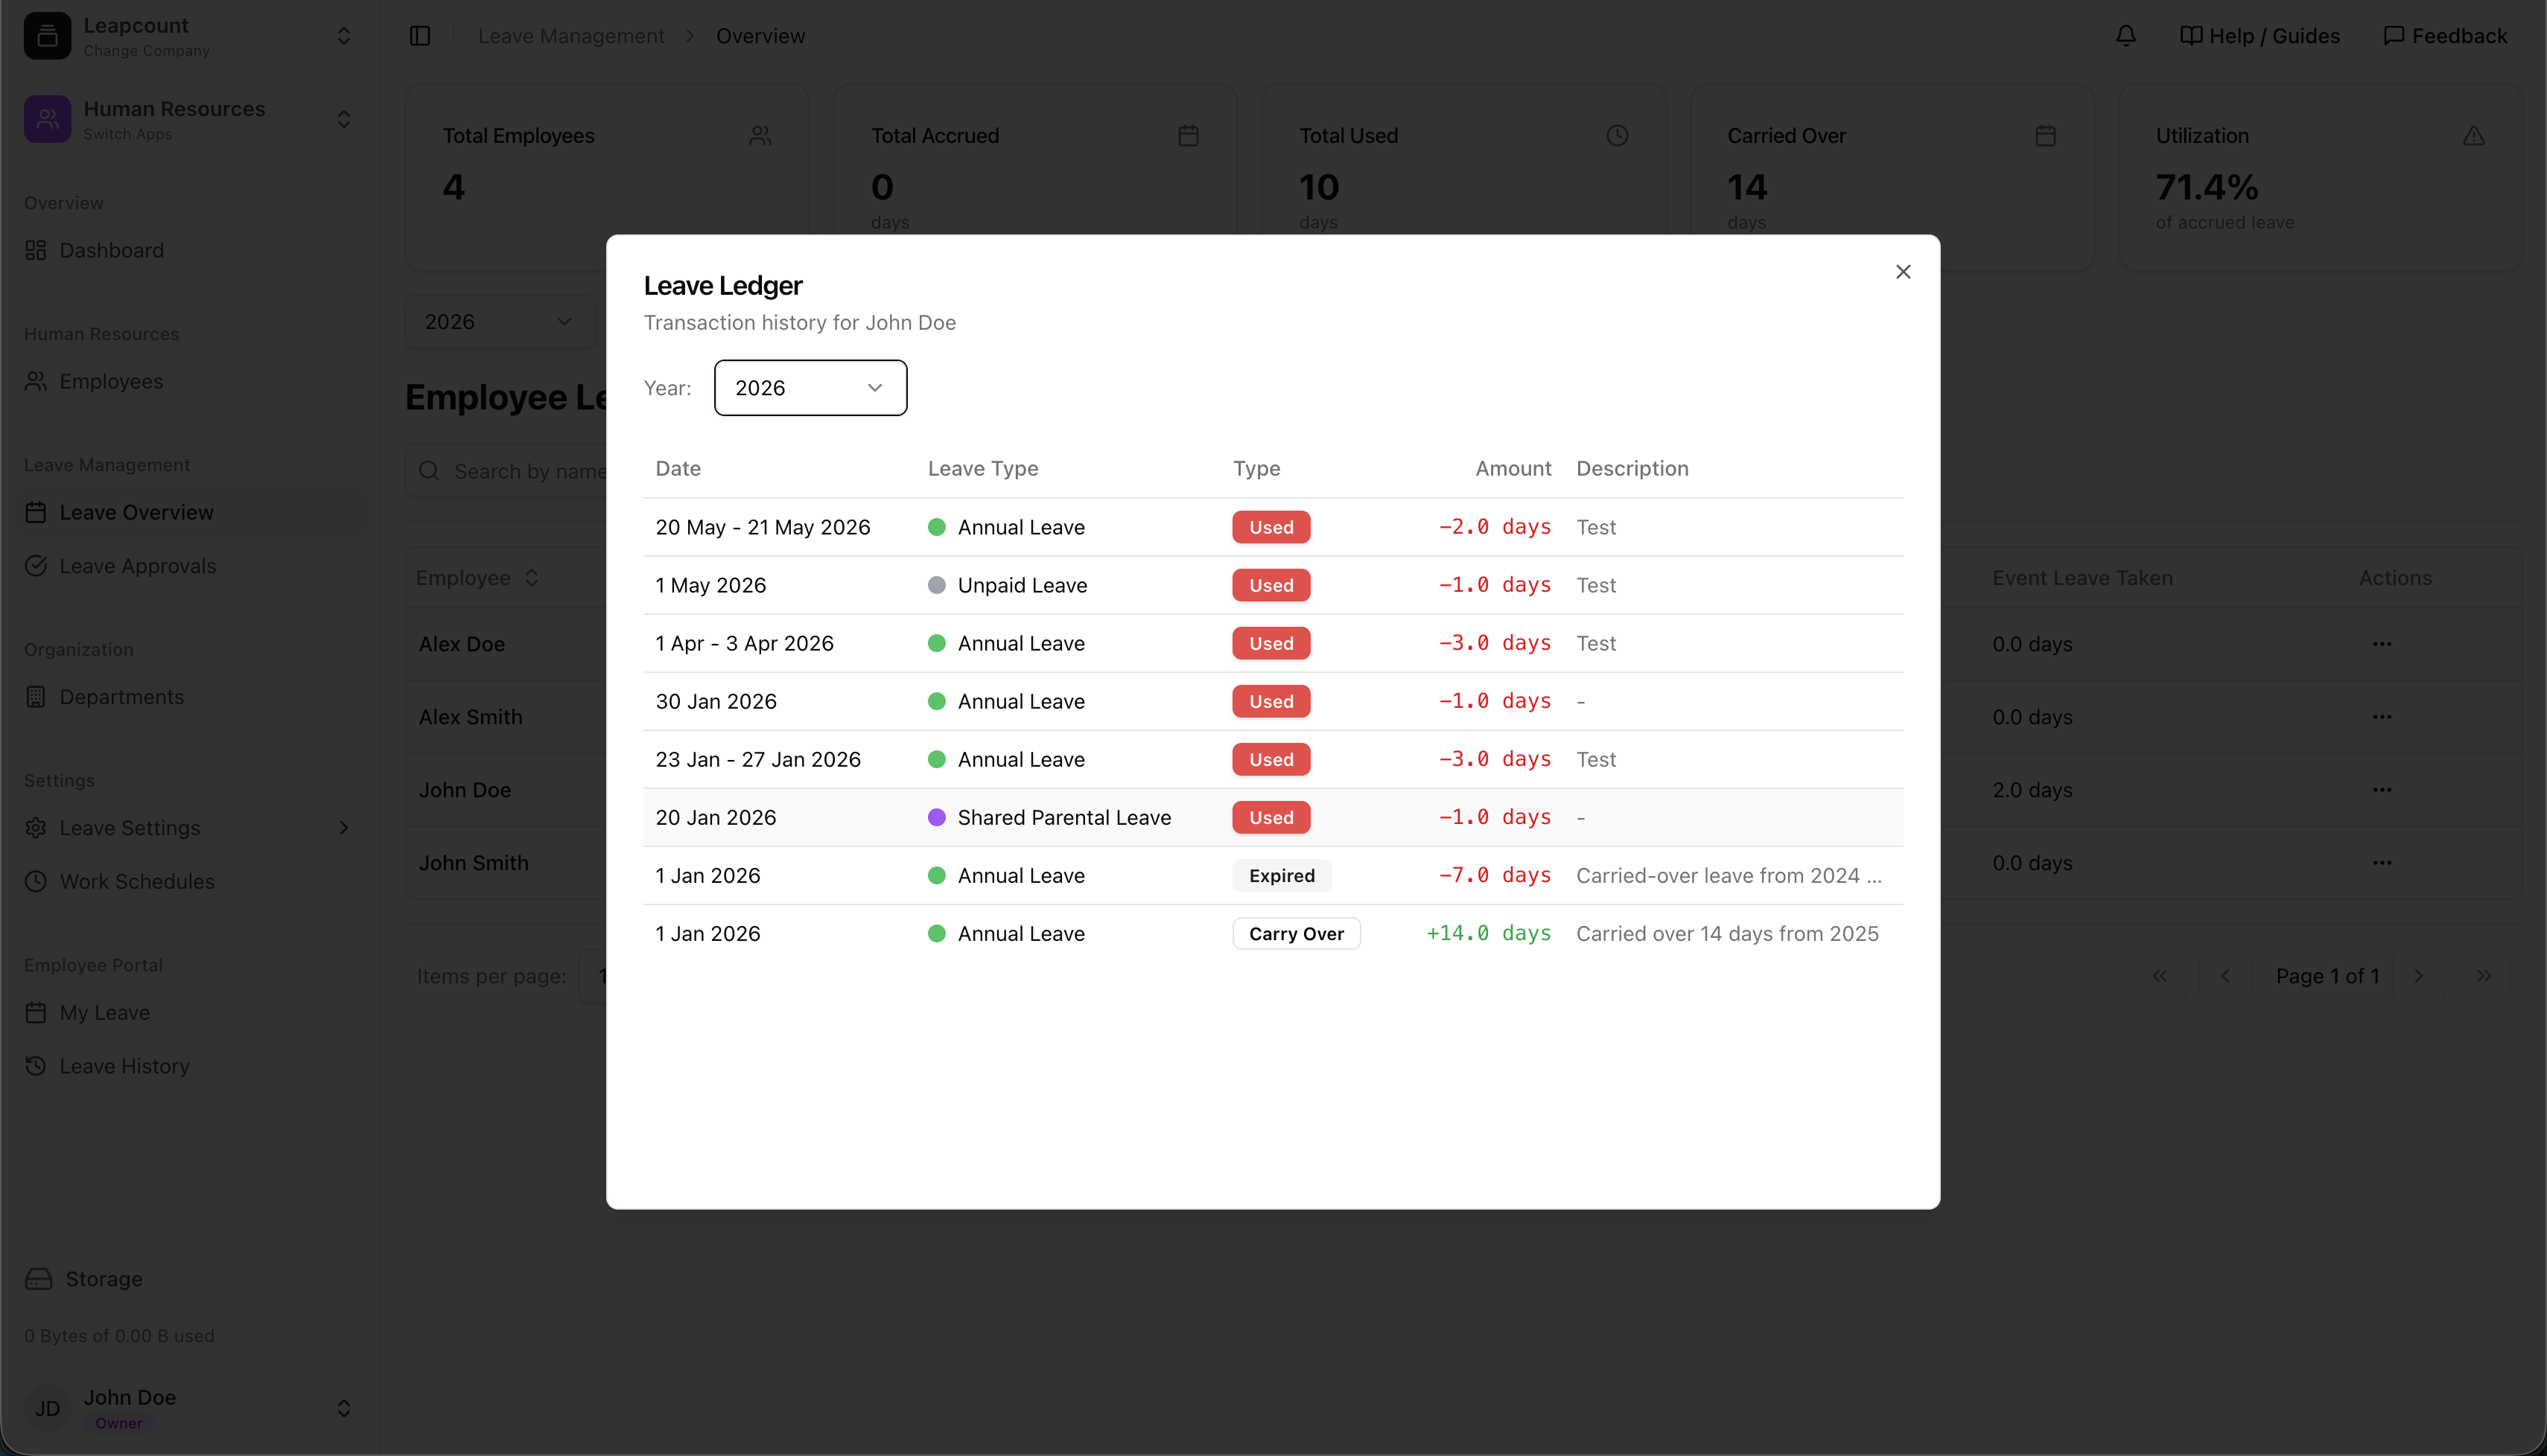Image resolution: width=2547 pixels, height=1456 pixels.
Task: Go to first page pagination button
Action: 2160,976
